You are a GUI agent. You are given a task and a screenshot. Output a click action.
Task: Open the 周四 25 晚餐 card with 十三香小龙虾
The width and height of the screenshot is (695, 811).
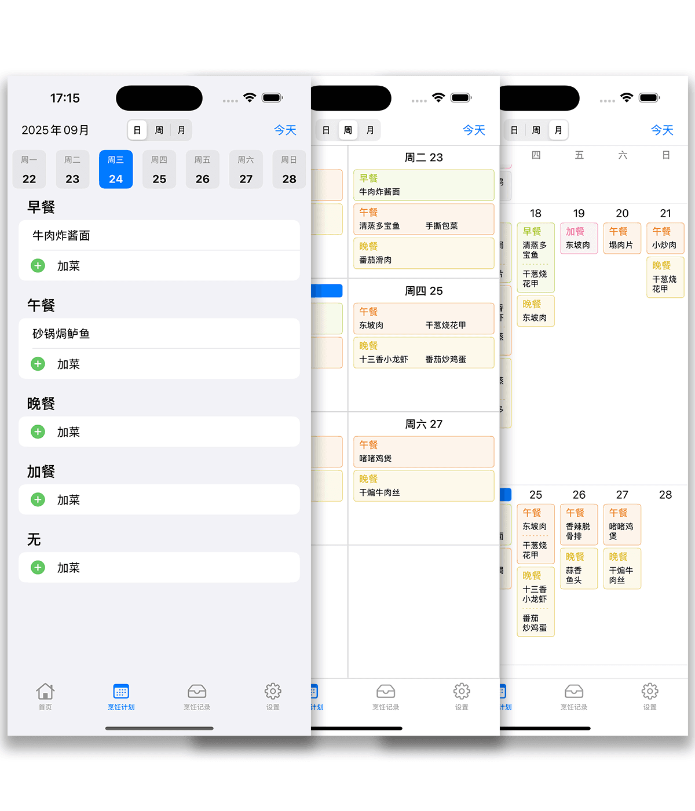[423, 352]
